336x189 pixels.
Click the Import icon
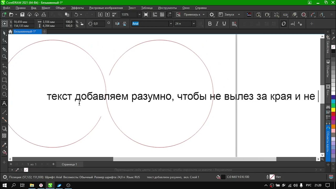(100, 15)
